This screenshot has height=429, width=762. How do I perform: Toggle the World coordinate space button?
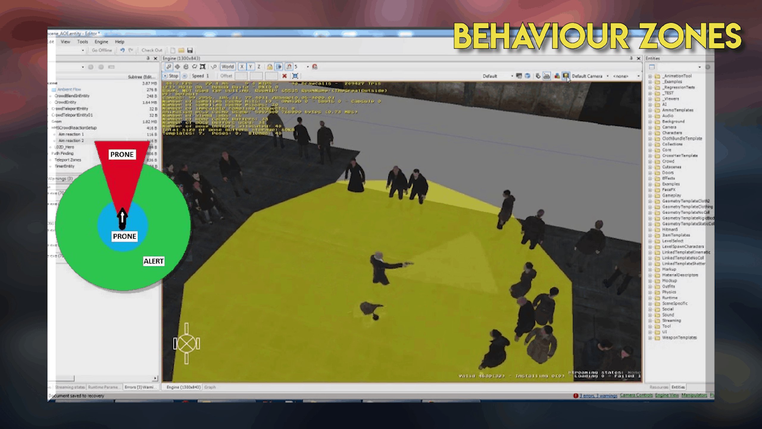point(228,67)
